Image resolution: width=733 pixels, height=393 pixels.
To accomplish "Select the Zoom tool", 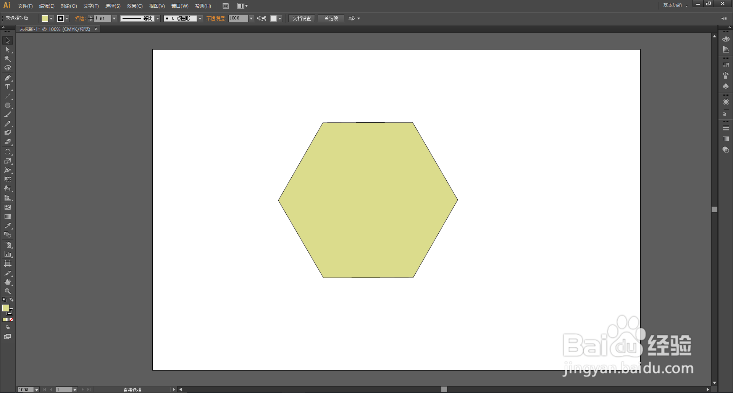I will click(8, 291).
